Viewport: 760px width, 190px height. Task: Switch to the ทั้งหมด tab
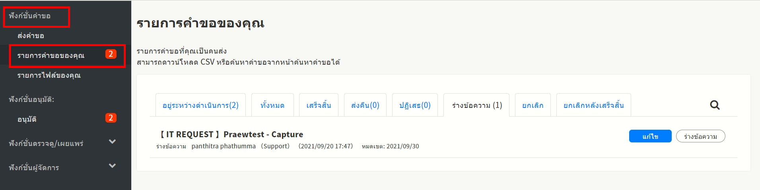[x=272, y=106]
